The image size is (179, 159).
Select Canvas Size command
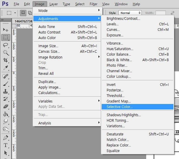[67, 52]
